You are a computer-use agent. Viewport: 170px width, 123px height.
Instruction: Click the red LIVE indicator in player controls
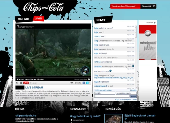26,83
